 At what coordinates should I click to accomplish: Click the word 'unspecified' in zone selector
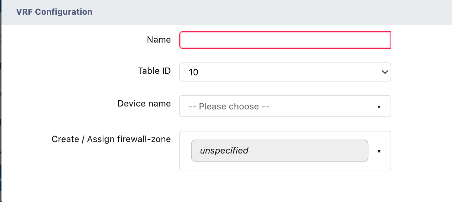click(224, 151)
